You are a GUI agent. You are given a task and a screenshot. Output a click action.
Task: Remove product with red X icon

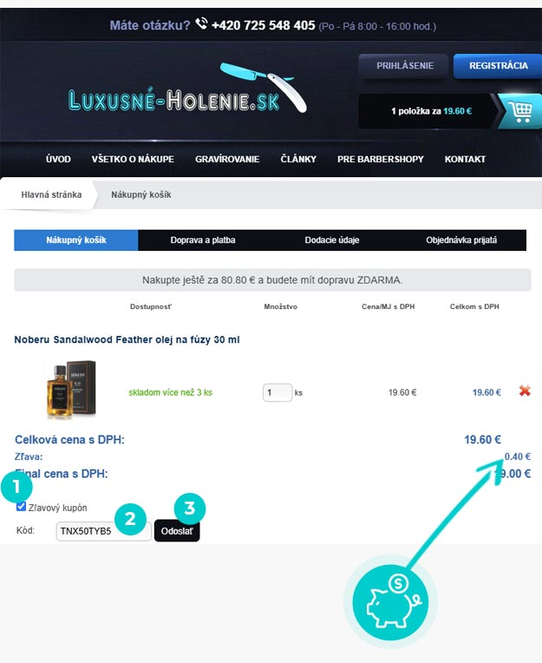click(525, 391)
